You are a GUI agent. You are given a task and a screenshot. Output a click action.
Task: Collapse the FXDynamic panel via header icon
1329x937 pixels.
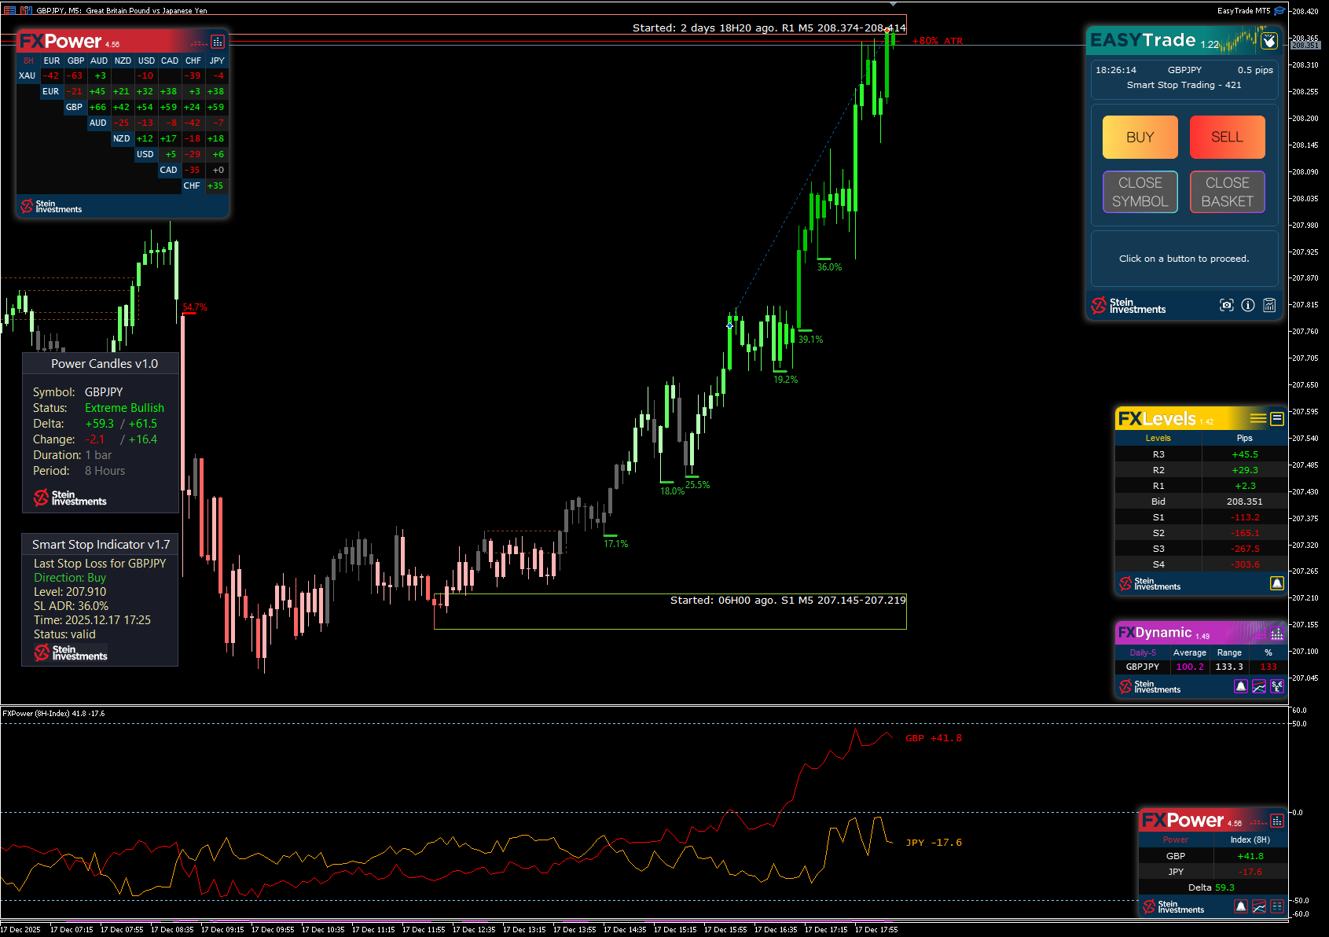point(1277,634)
